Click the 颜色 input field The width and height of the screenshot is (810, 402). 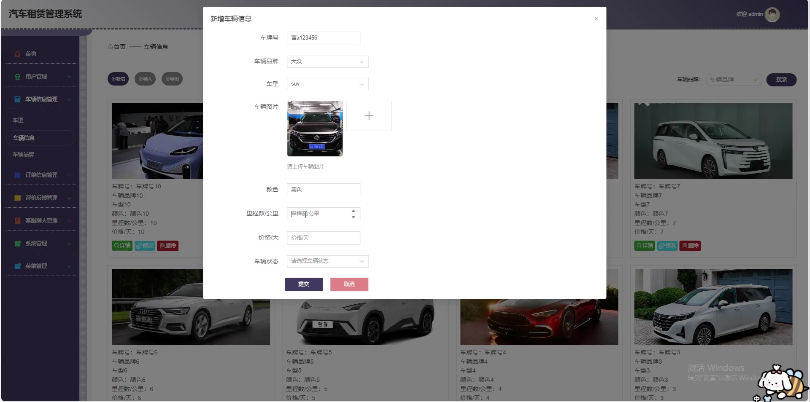[x=324, y=190]
